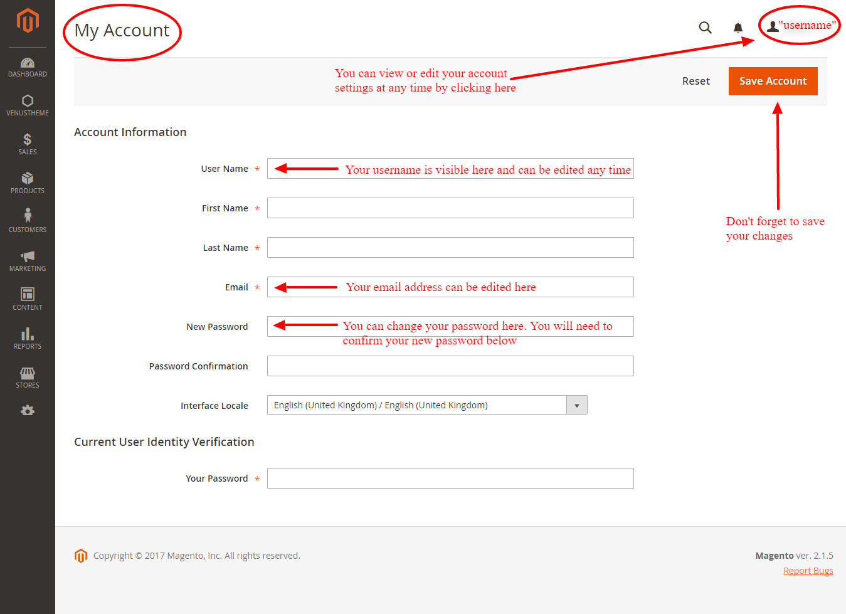Image resolution: width=846 pixels, height=614 pixels.
Task: Focus the Last Name field
Action: click(x=450, y=248)
